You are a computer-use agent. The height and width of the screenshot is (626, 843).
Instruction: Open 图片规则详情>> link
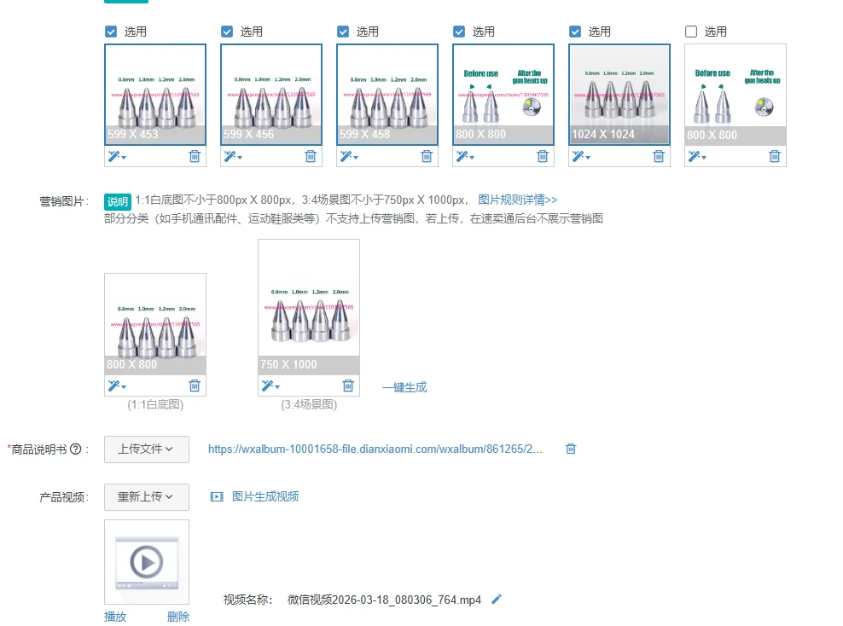(x=518, y=200)
